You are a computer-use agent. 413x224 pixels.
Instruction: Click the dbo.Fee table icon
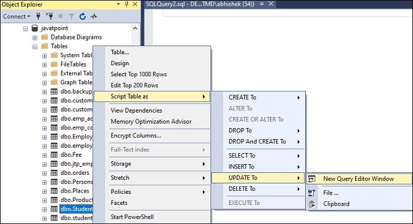(x=54, y=154)
